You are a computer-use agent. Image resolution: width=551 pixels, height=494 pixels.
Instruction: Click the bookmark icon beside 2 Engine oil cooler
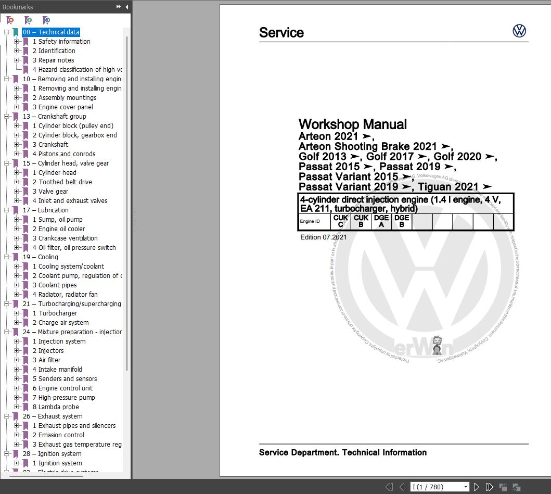tap(25, 229)
